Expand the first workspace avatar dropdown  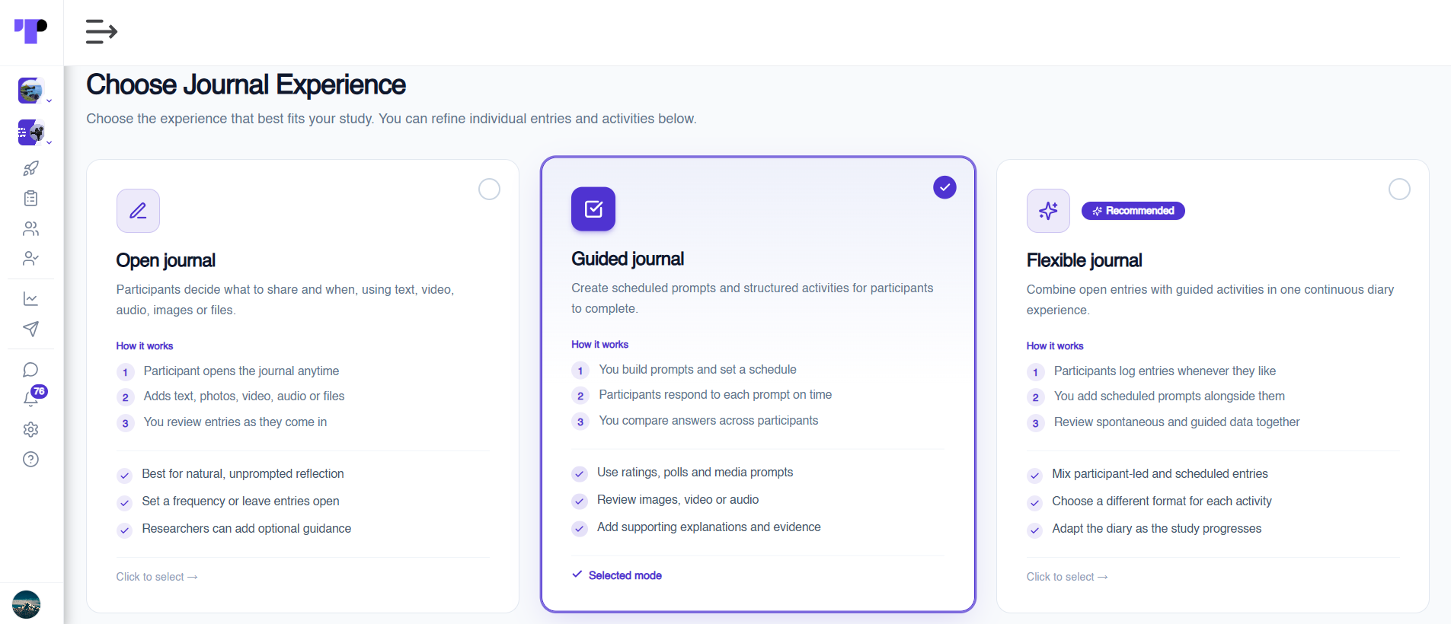pos(34,91)
